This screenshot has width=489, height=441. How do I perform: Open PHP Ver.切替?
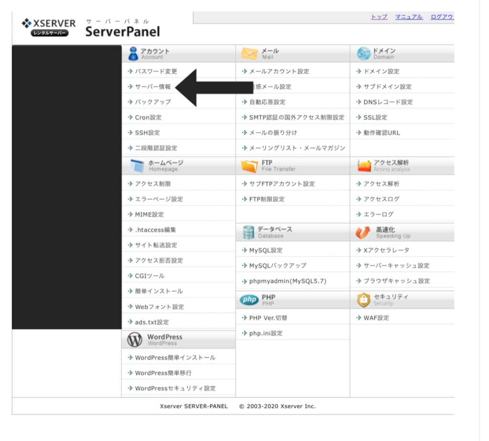click(268, 318)
